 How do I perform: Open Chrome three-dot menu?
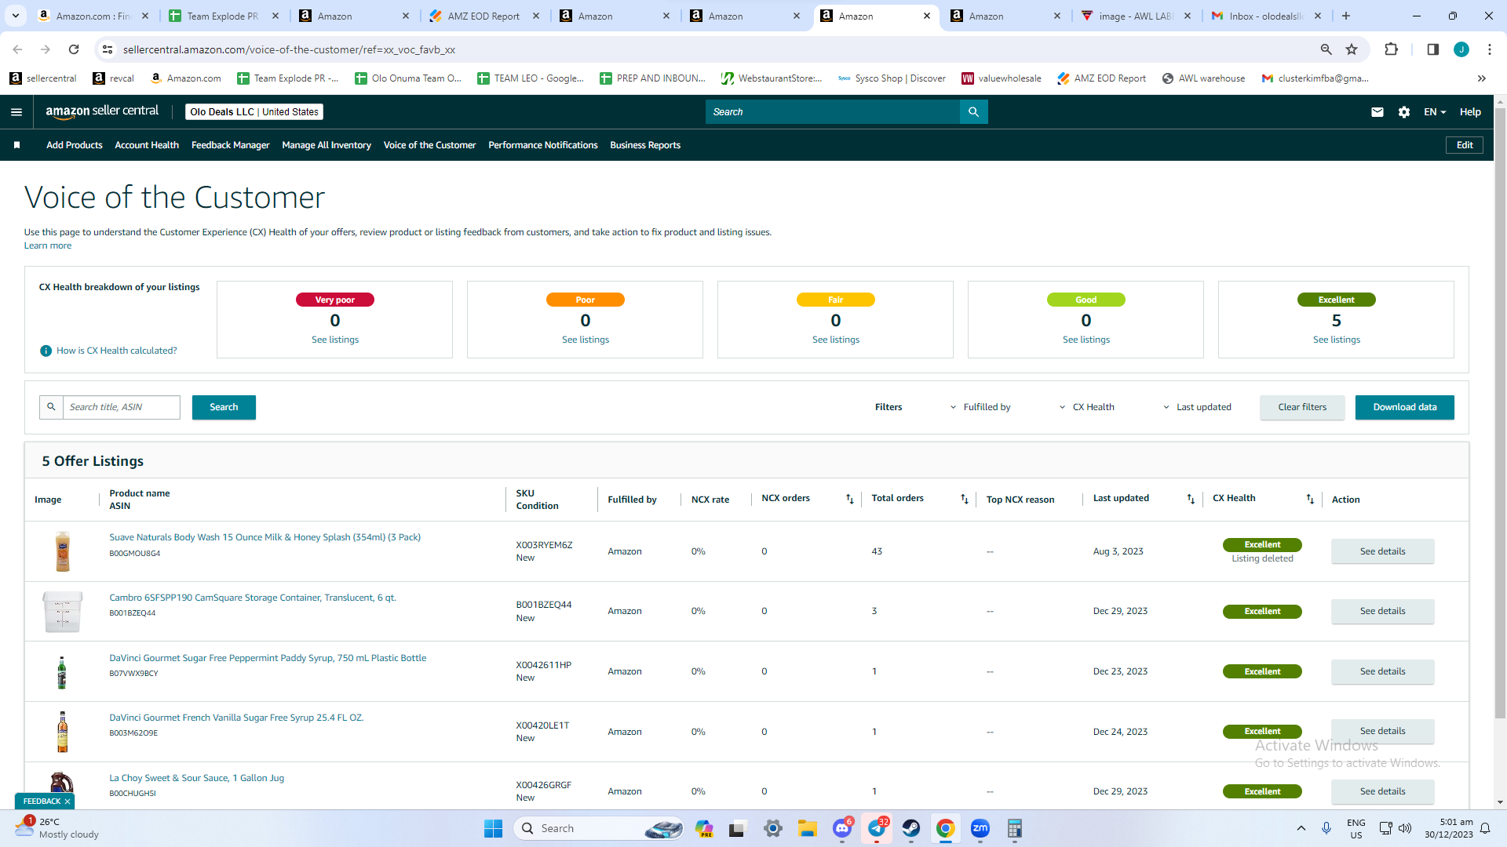[x=1490, y=49]
